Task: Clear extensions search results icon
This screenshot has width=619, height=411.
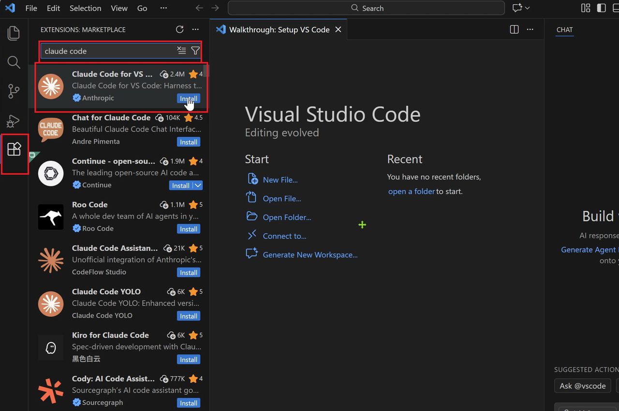Action: click(181, 51)
